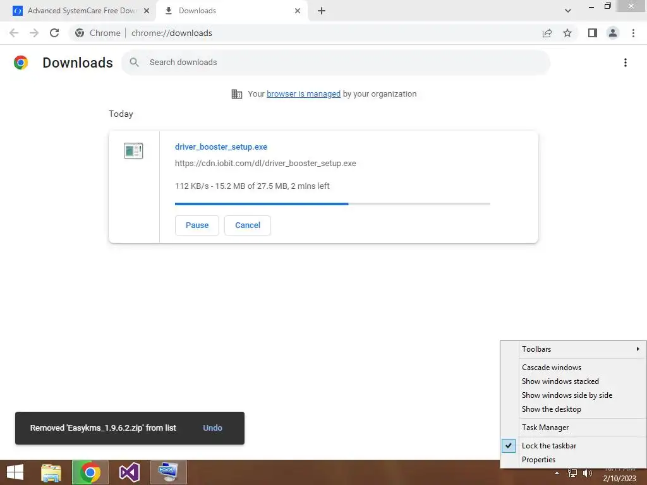Open the Downloads page three-dot menu

626,63
